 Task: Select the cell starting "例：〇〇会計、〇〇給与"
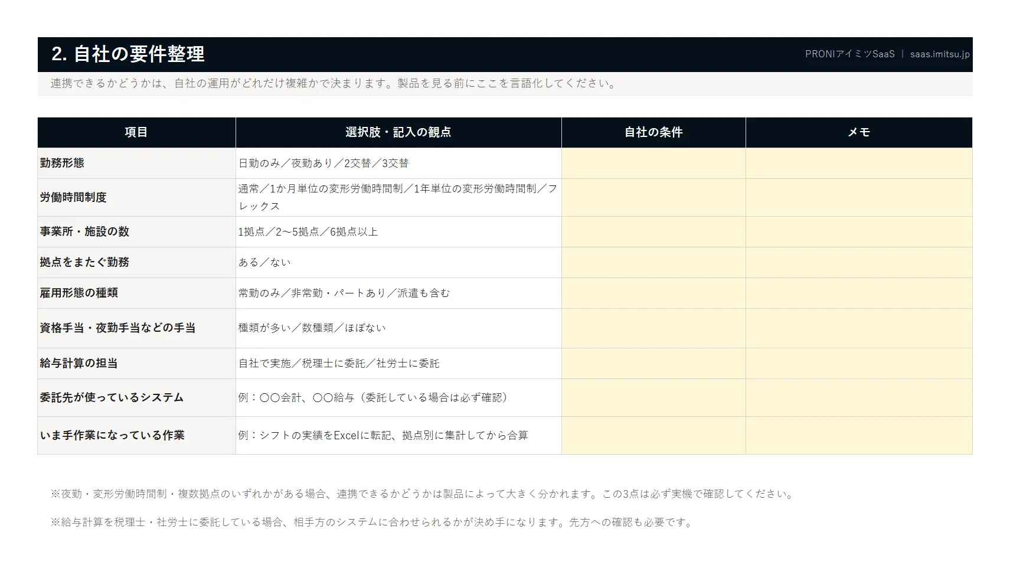(x=398, y=397)
